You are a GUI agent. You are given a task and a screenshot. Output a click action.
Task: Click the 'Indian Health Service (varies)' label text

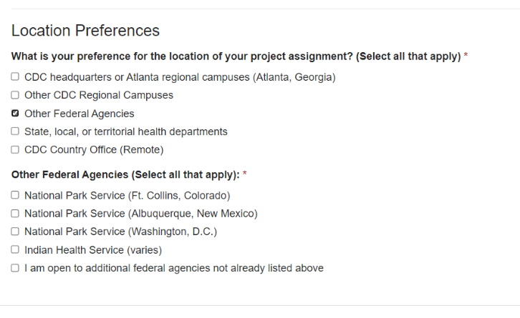tap(93, 250)
